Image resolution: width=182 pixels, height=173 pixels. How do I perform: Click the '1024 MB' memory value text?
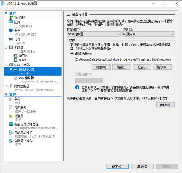pyautogui.click(x=20, y=43)
